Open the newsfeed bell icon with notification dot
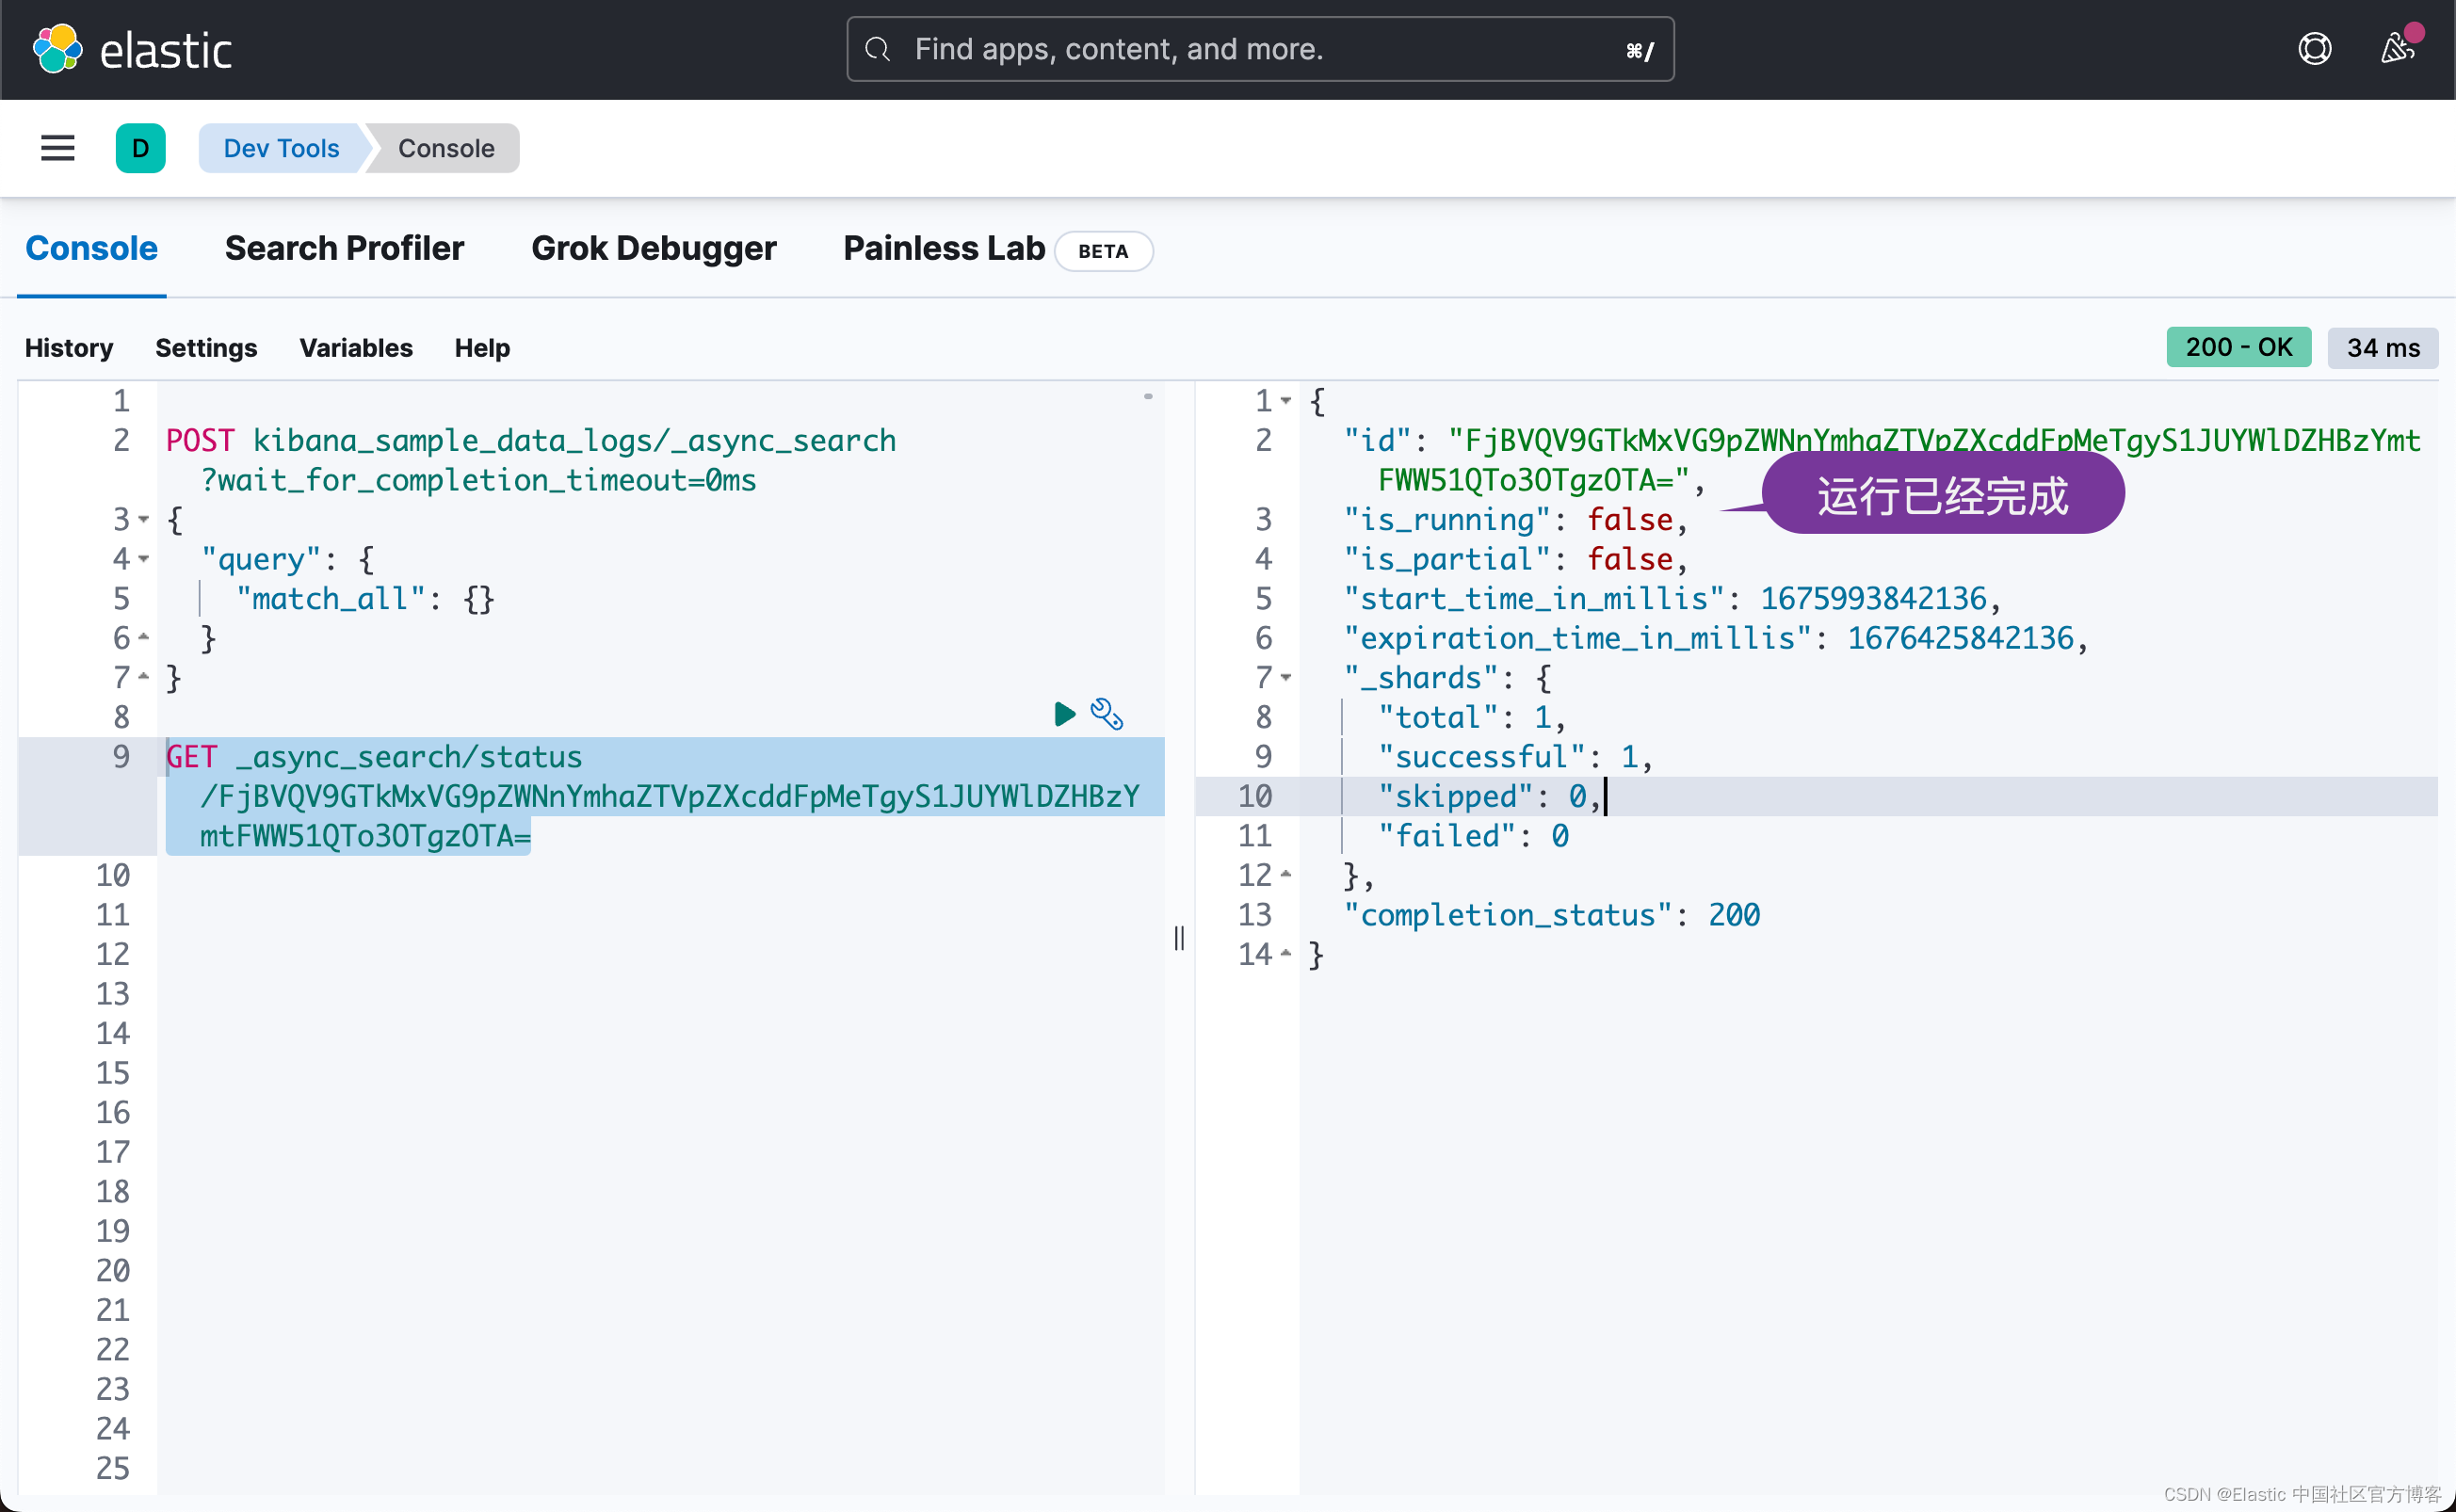 click(2398, 48)
